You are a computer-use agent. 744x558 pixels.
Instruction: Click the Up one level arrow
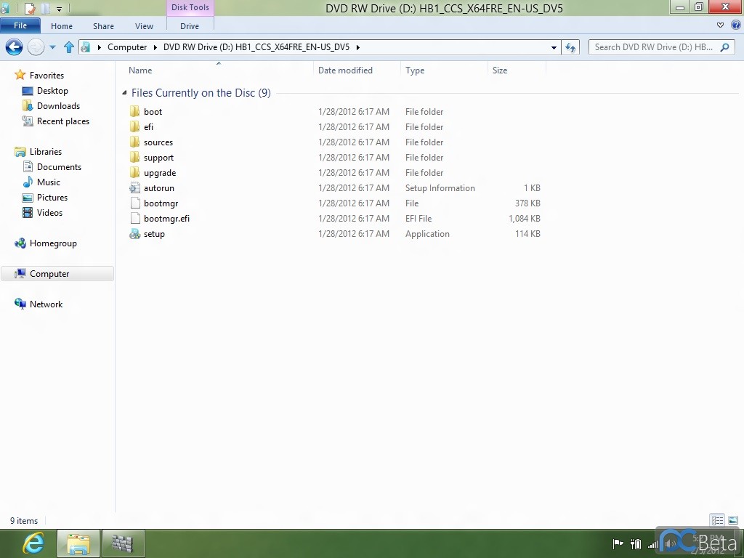69,47
